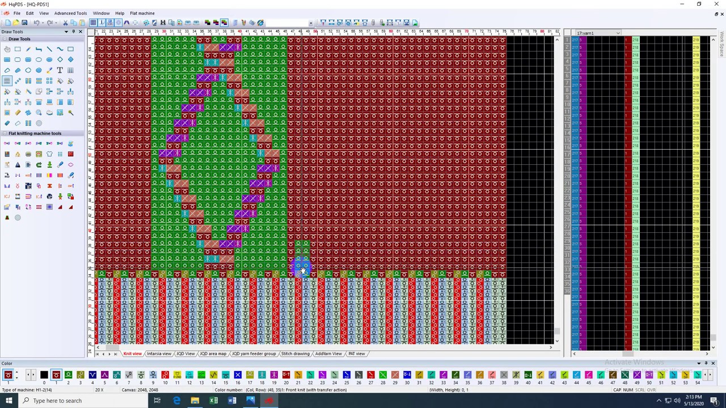Close the Draw Tools panel
This screenshot has height=408, width=726.
tap(80, 32)
